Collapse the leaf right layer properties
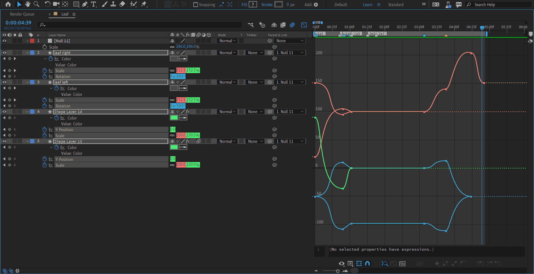Screen dimensions: 534x274 click(28, 53)
